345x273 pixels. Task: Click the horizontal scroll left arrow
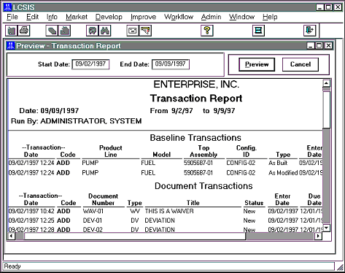12,236
